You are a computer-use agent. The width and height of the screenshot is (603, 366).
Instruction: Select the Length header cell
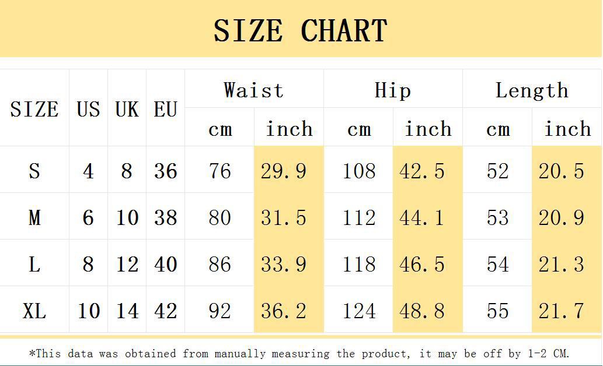click(x=531, y=90)
